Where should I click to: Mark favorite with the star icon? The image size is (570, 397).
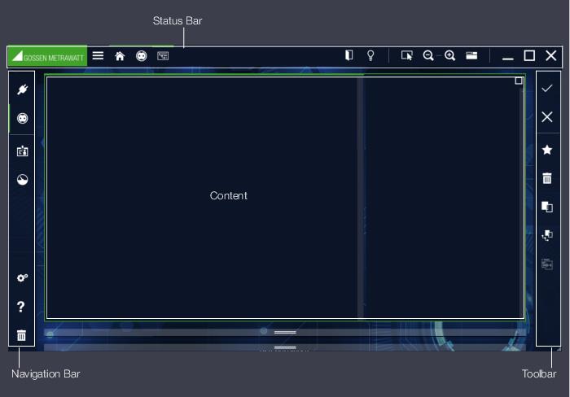(546, 150)
